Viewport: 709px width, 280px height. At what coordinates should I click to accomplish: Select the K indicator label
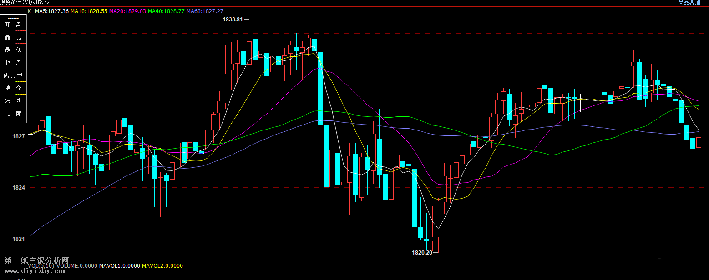tap(30, 11)
